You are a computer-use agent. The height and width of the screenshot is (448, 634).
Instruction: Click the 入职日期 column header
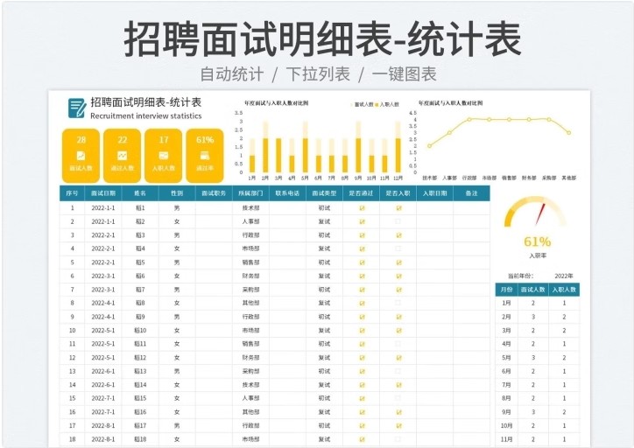pyautogui.click(x=434, y=193)
